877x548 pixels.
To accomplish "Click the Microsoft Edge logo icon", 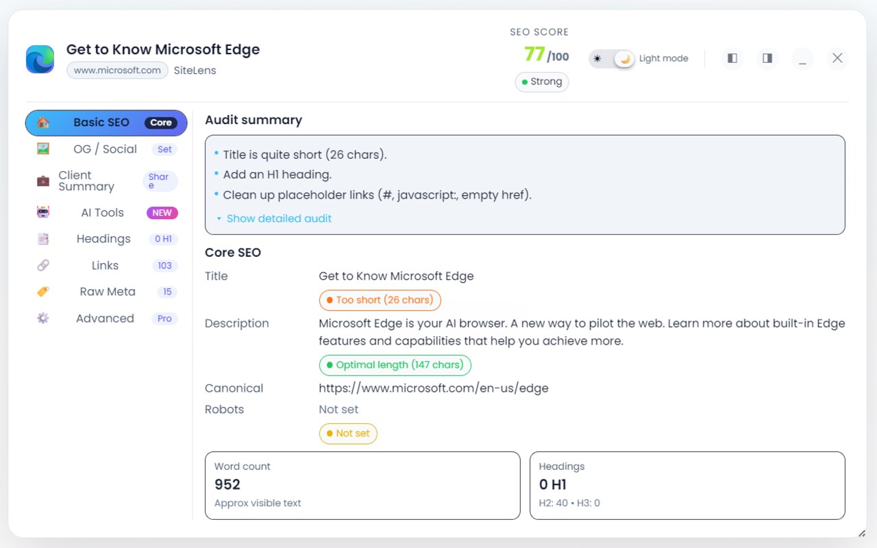I will 40,60.
